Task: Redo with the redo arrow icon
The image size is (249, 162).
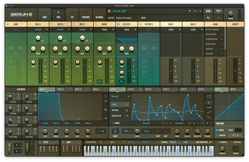Action: point(218,18)
